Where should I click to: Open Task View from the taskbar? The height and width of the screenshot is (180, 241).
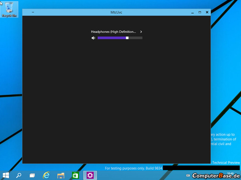point(32,175)
